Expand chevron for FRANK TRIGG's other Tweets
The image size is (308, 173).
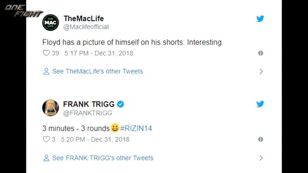pos(261,158)
